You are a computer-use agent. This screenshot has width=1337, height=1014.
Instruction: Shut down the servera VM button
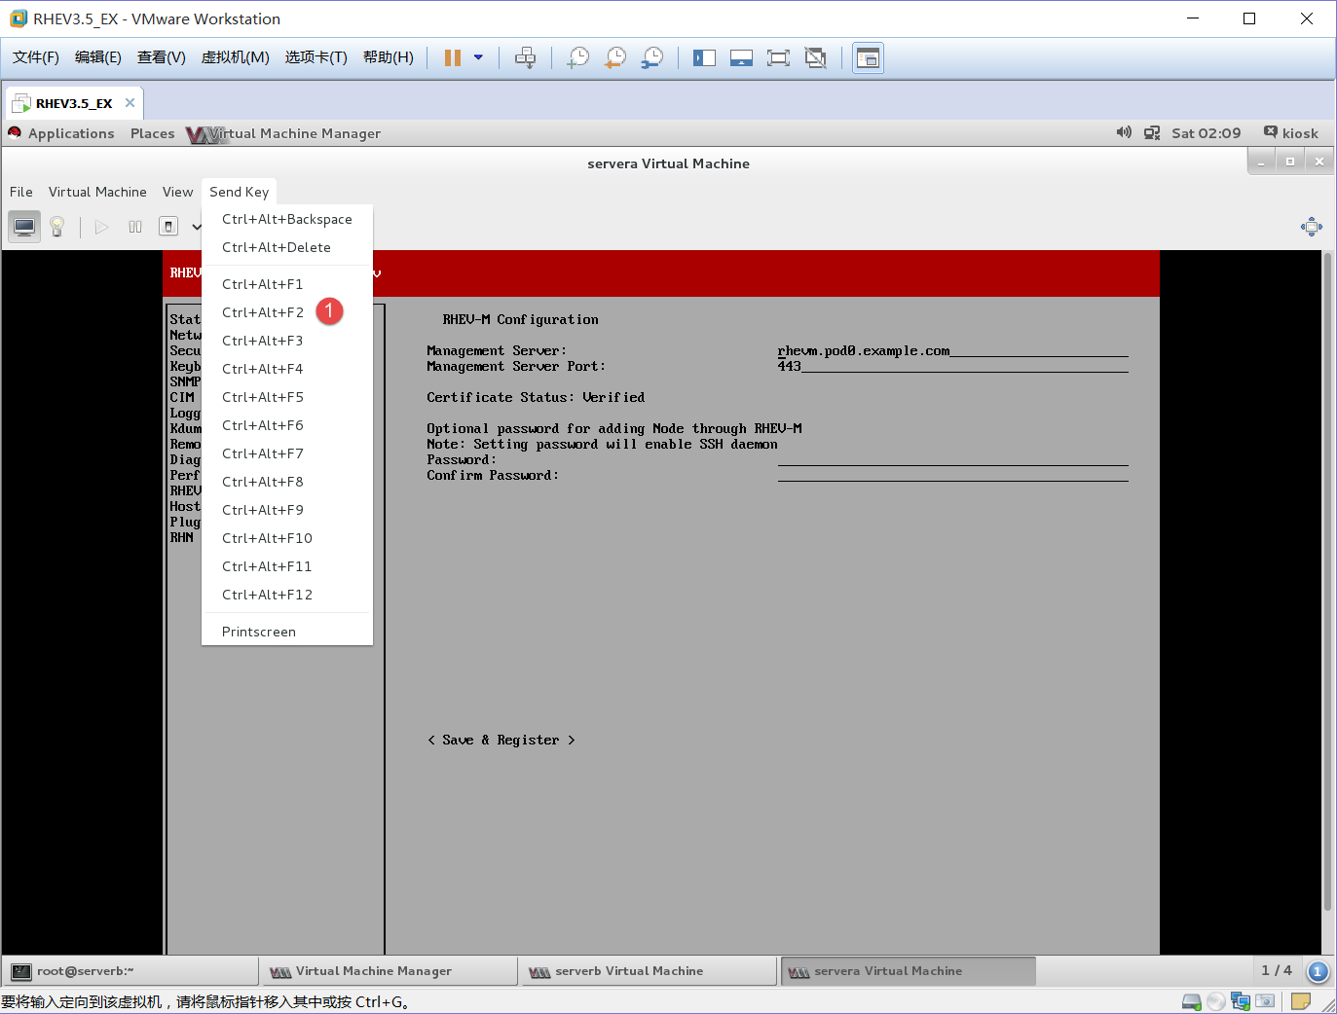[x=168, y=227]
